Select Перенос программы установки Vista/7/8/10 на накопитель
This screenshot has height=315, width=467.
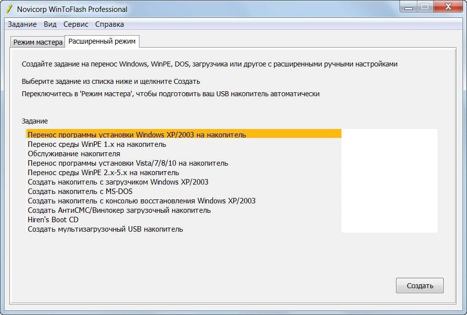point(184,163)
